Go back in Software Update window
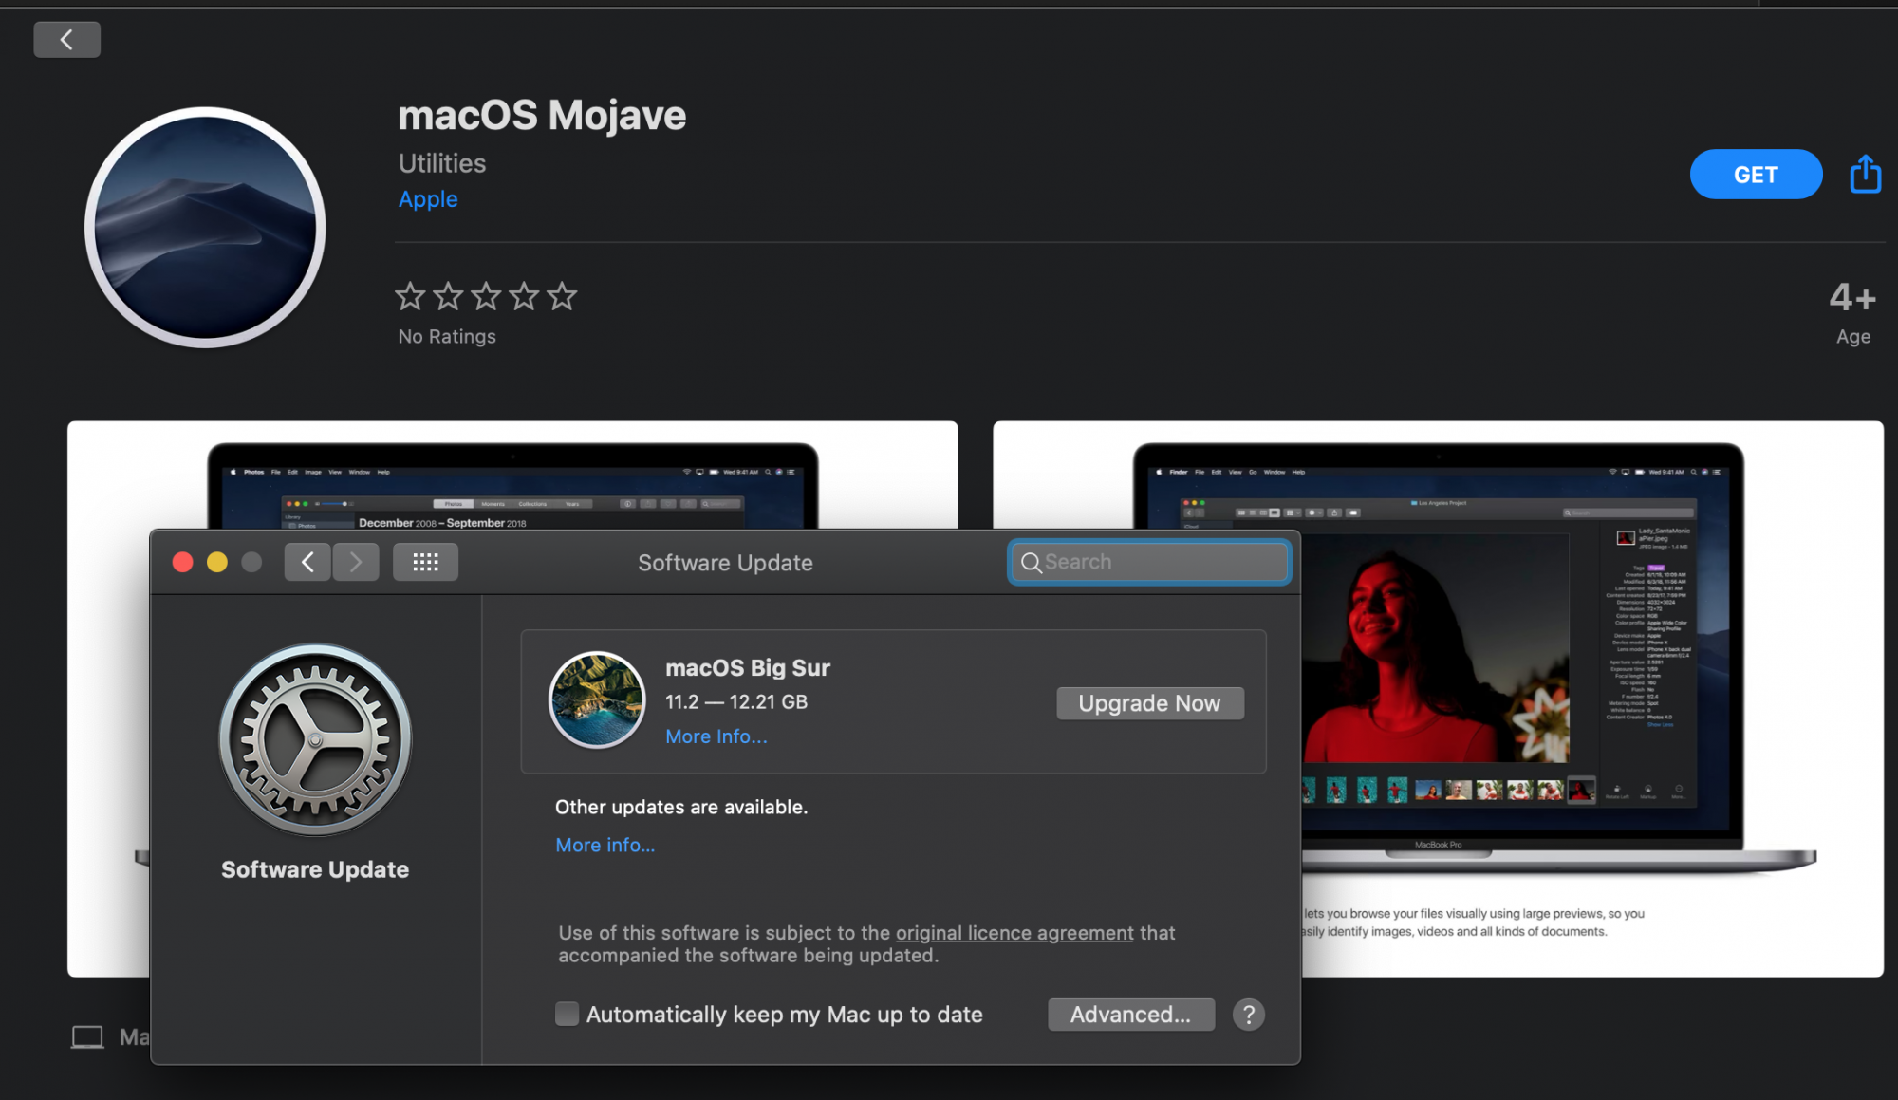 pyautogui.click(x=307, y=562)
